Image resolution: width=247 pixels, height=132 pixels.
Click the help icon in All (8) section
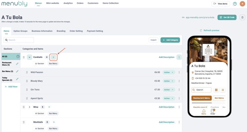click(x=18, y=57)
